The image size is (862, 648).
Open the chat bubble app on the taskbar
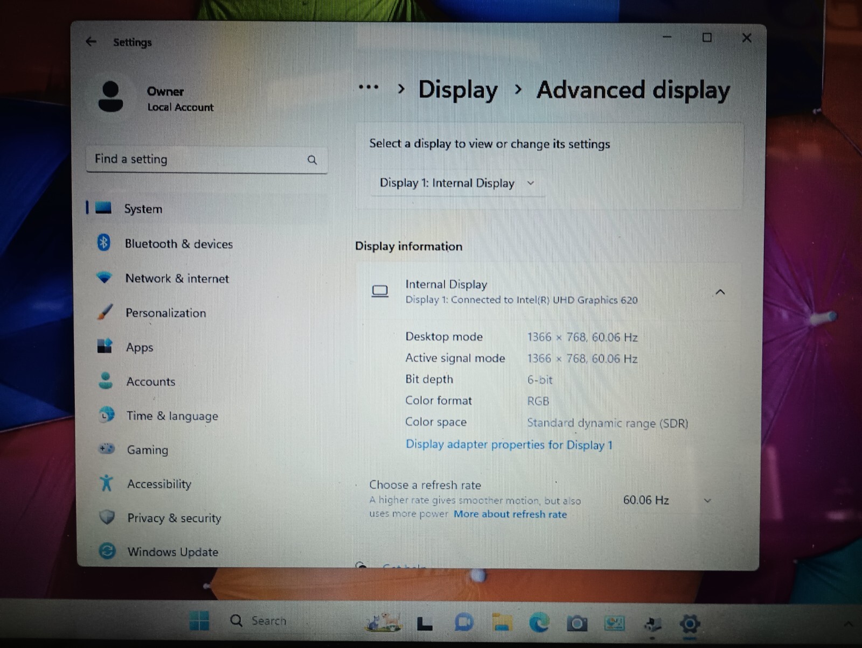pyautogui.click(x=464, y=623)
